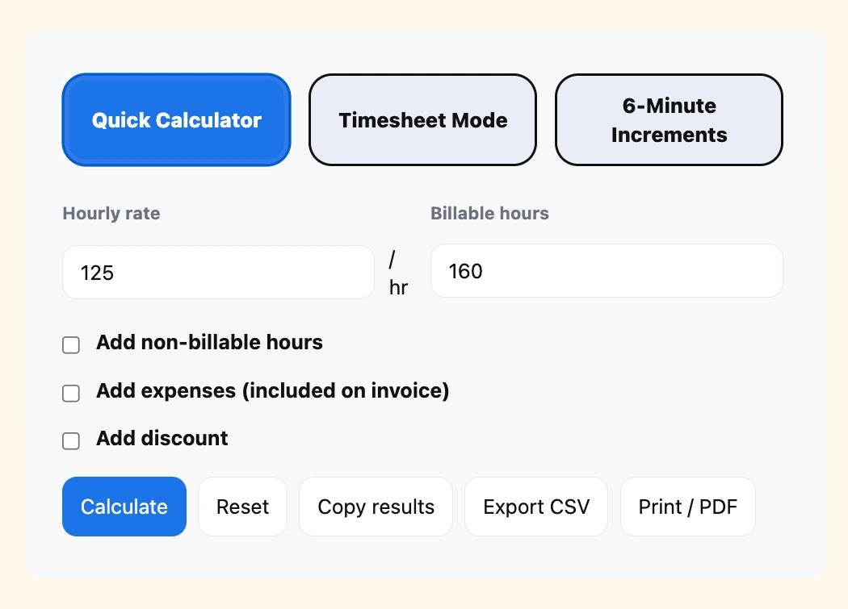Click inside the Hourly rate field
848x609 pixels.
click(218, 272)
